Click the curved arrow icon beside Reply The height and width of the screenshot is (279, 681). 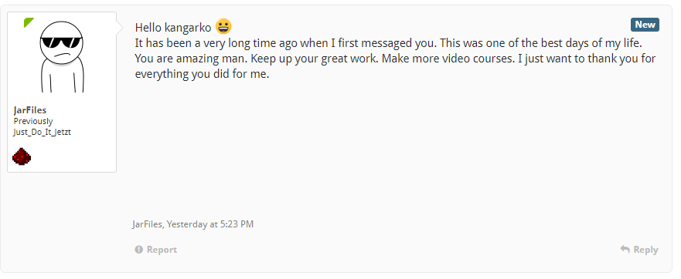click(x=625, y=249)
